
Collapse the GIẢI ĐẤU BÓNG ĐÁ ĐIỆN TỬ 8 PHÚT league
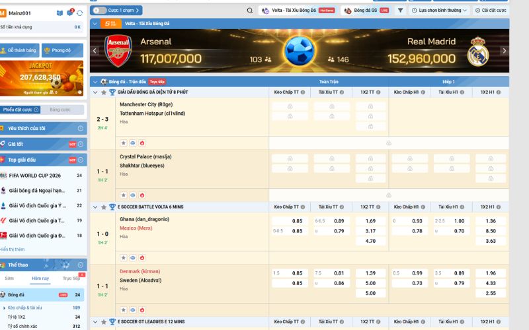tap(95, 92)
